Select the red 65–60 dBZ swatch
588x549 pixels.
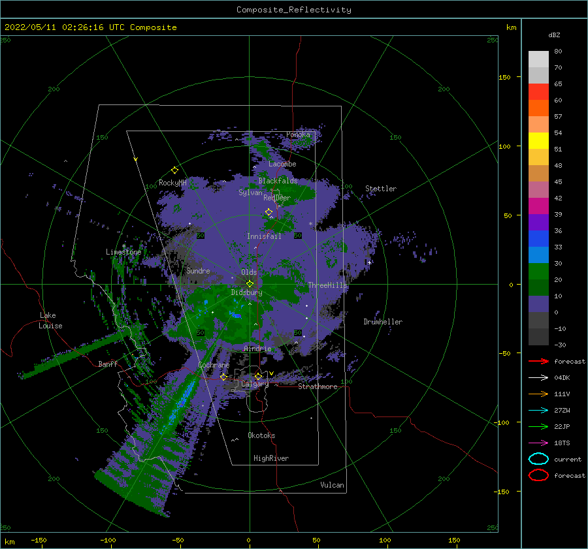538,92
